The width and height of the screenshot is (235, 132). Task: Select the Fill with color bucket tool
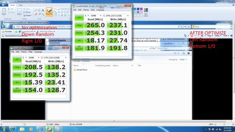coord(39,10)
